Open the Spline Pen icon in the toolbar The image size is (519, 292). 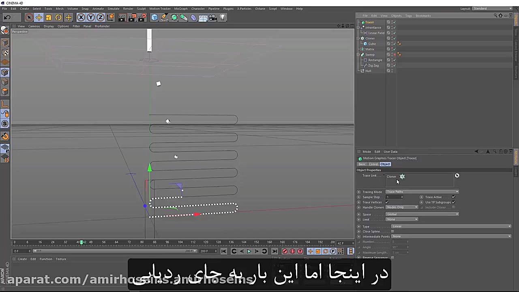coord(164,17)
